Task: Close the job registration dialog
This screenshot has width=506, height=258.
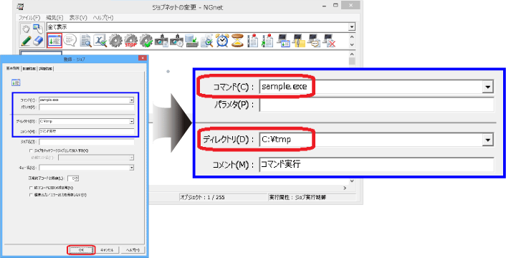Action: click(143, 58)
